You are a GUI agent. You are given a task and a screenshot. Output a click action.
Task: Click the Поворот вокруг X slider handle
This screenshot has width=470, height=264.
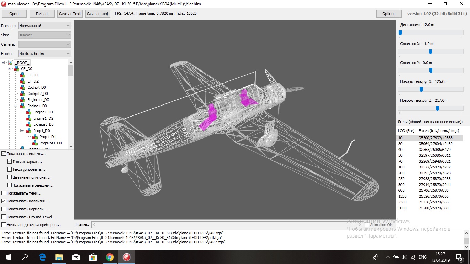421,89
